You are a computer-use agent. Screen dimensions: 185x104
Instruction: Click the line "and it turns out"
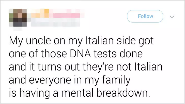click(86, 67)
